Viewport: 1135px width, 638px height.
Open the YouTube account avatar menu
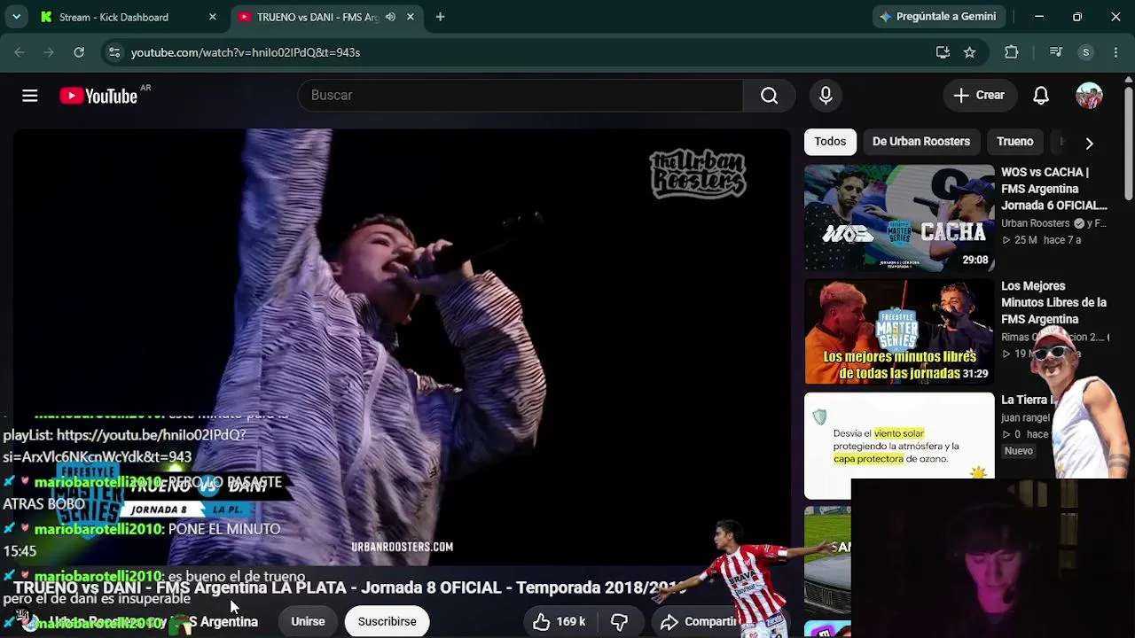pos(1089,96)
